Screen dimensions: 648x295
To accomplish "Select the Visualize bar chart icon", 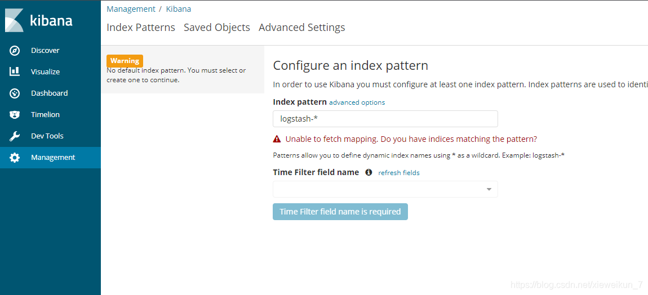I will point(15,71).
